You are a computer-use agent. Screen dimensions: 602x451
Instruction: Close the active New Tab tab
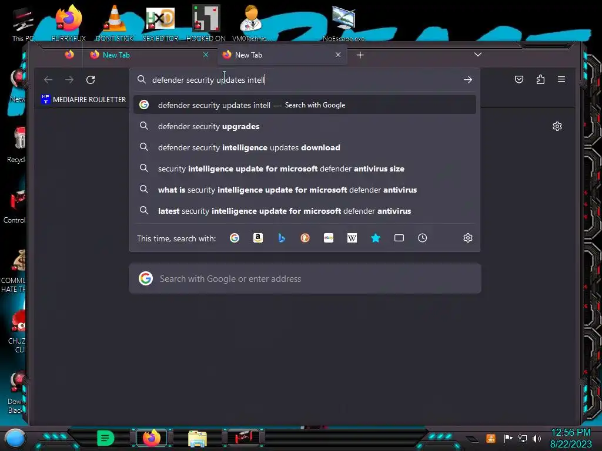[x=338, y=55]
